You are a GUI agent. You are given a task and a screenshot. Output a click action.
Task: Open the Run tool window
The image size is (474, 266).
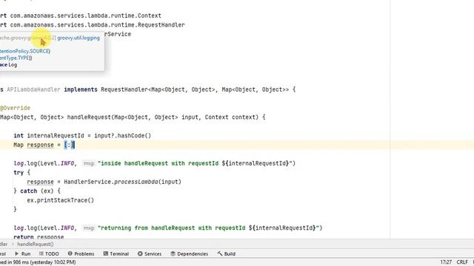point(23,254)
